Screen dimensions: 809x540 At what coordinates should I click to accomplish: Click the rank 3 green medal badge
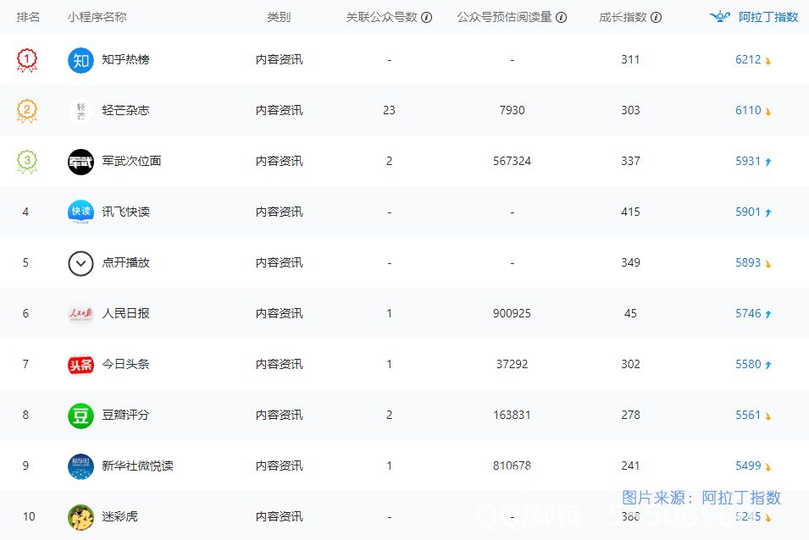[x=27, y=162]
